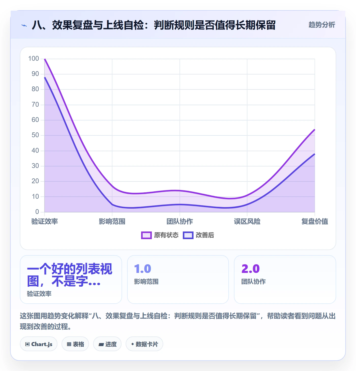
Task: Click the 验证效率 caption in first card
Action: (x=39, y=294)
